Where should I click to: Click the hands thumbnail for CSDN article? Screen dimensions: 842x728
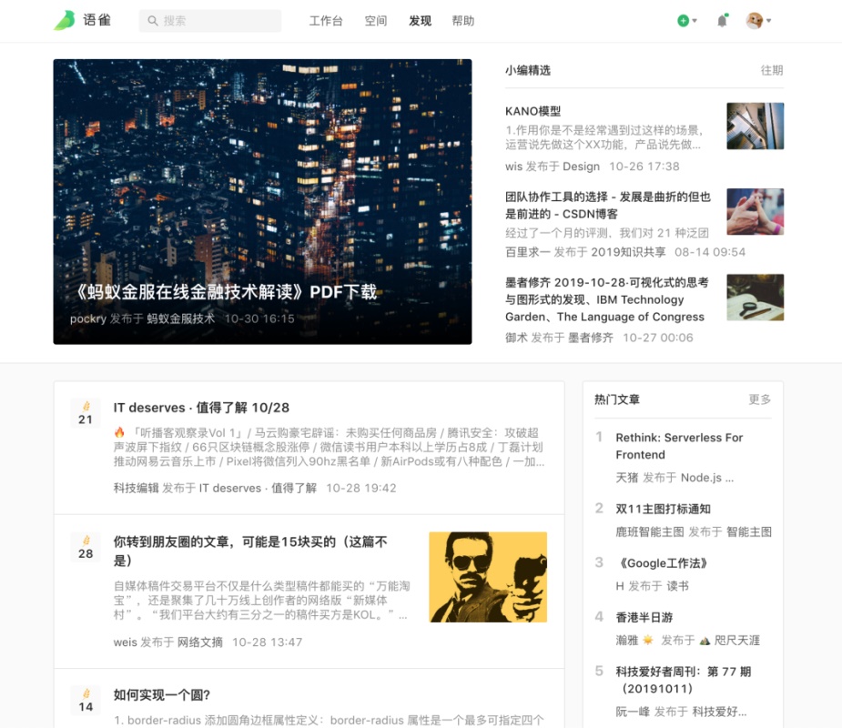755,211
